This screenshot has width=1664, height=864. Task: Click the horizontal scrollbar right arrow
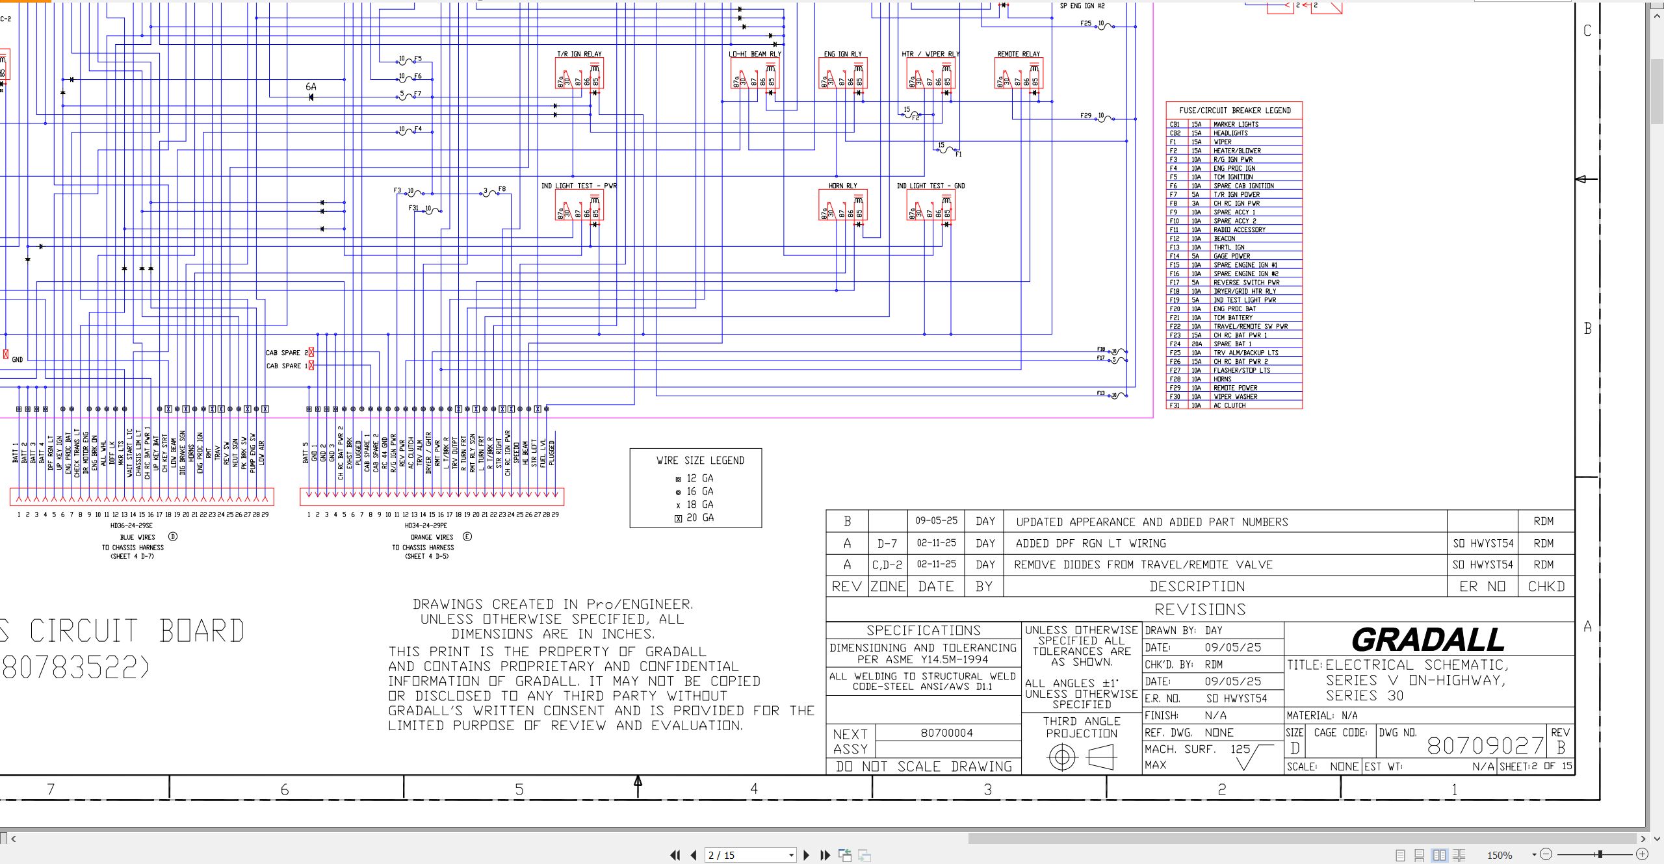[1643, 839]
